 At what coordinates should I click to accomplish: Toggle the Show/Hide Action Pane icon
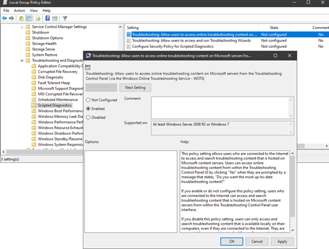point(55,19)
